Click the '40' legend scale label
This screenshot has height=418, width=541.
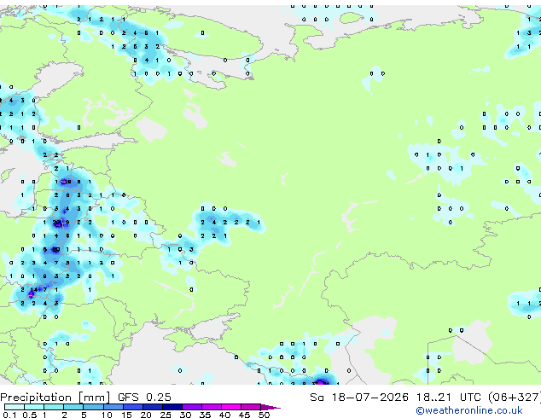point(224,415)
